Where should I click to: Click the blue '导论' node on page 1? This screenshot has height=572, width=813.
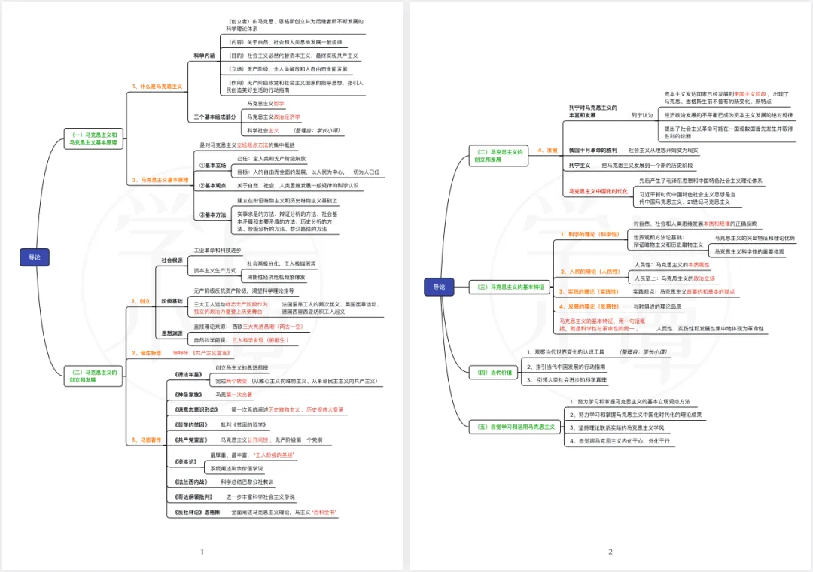34,257
